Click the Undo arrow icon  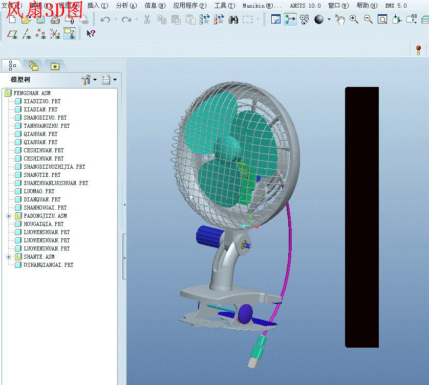point(105,19)
